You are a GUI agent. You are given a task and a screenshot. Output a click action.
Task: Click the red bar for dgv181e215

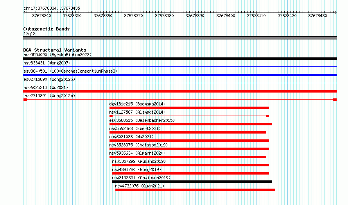point(189,108)
